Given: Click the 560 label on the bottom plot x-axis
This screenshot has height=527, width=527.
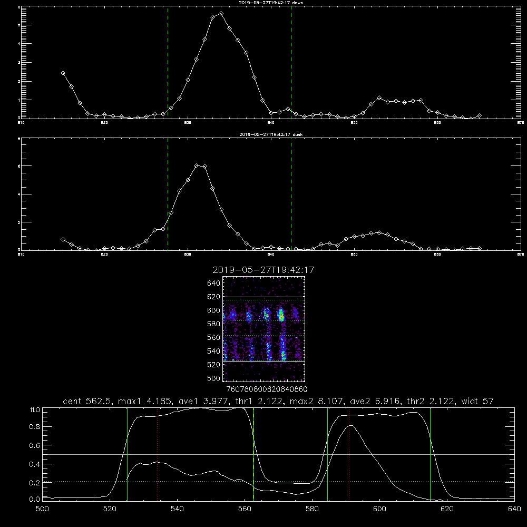Looking at the screenshot, I should click(245, 509).
